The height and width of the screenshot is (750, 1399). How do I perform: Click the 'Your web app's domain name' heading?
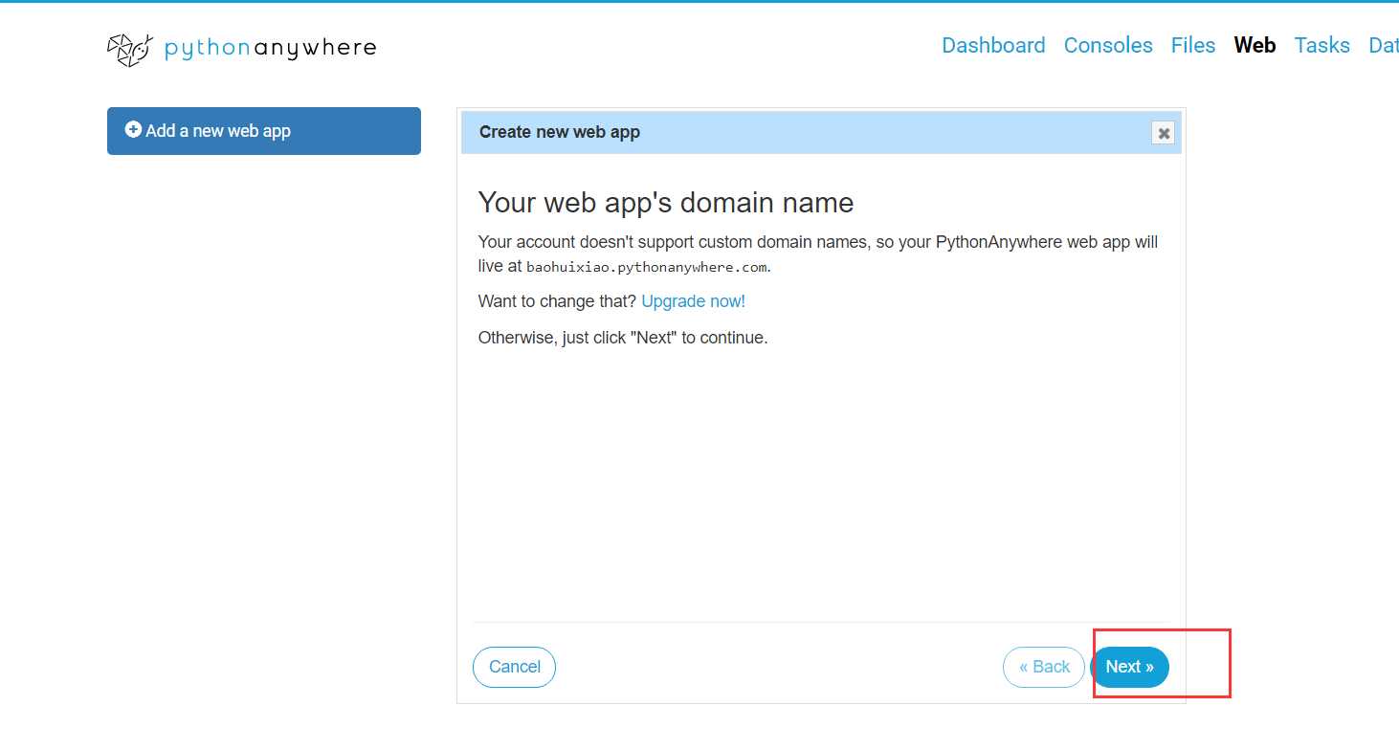[666, 203]
